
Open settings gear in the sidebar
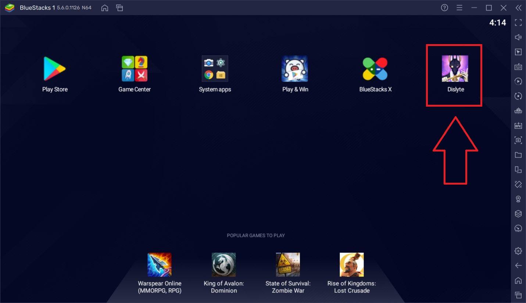(518, 251)
